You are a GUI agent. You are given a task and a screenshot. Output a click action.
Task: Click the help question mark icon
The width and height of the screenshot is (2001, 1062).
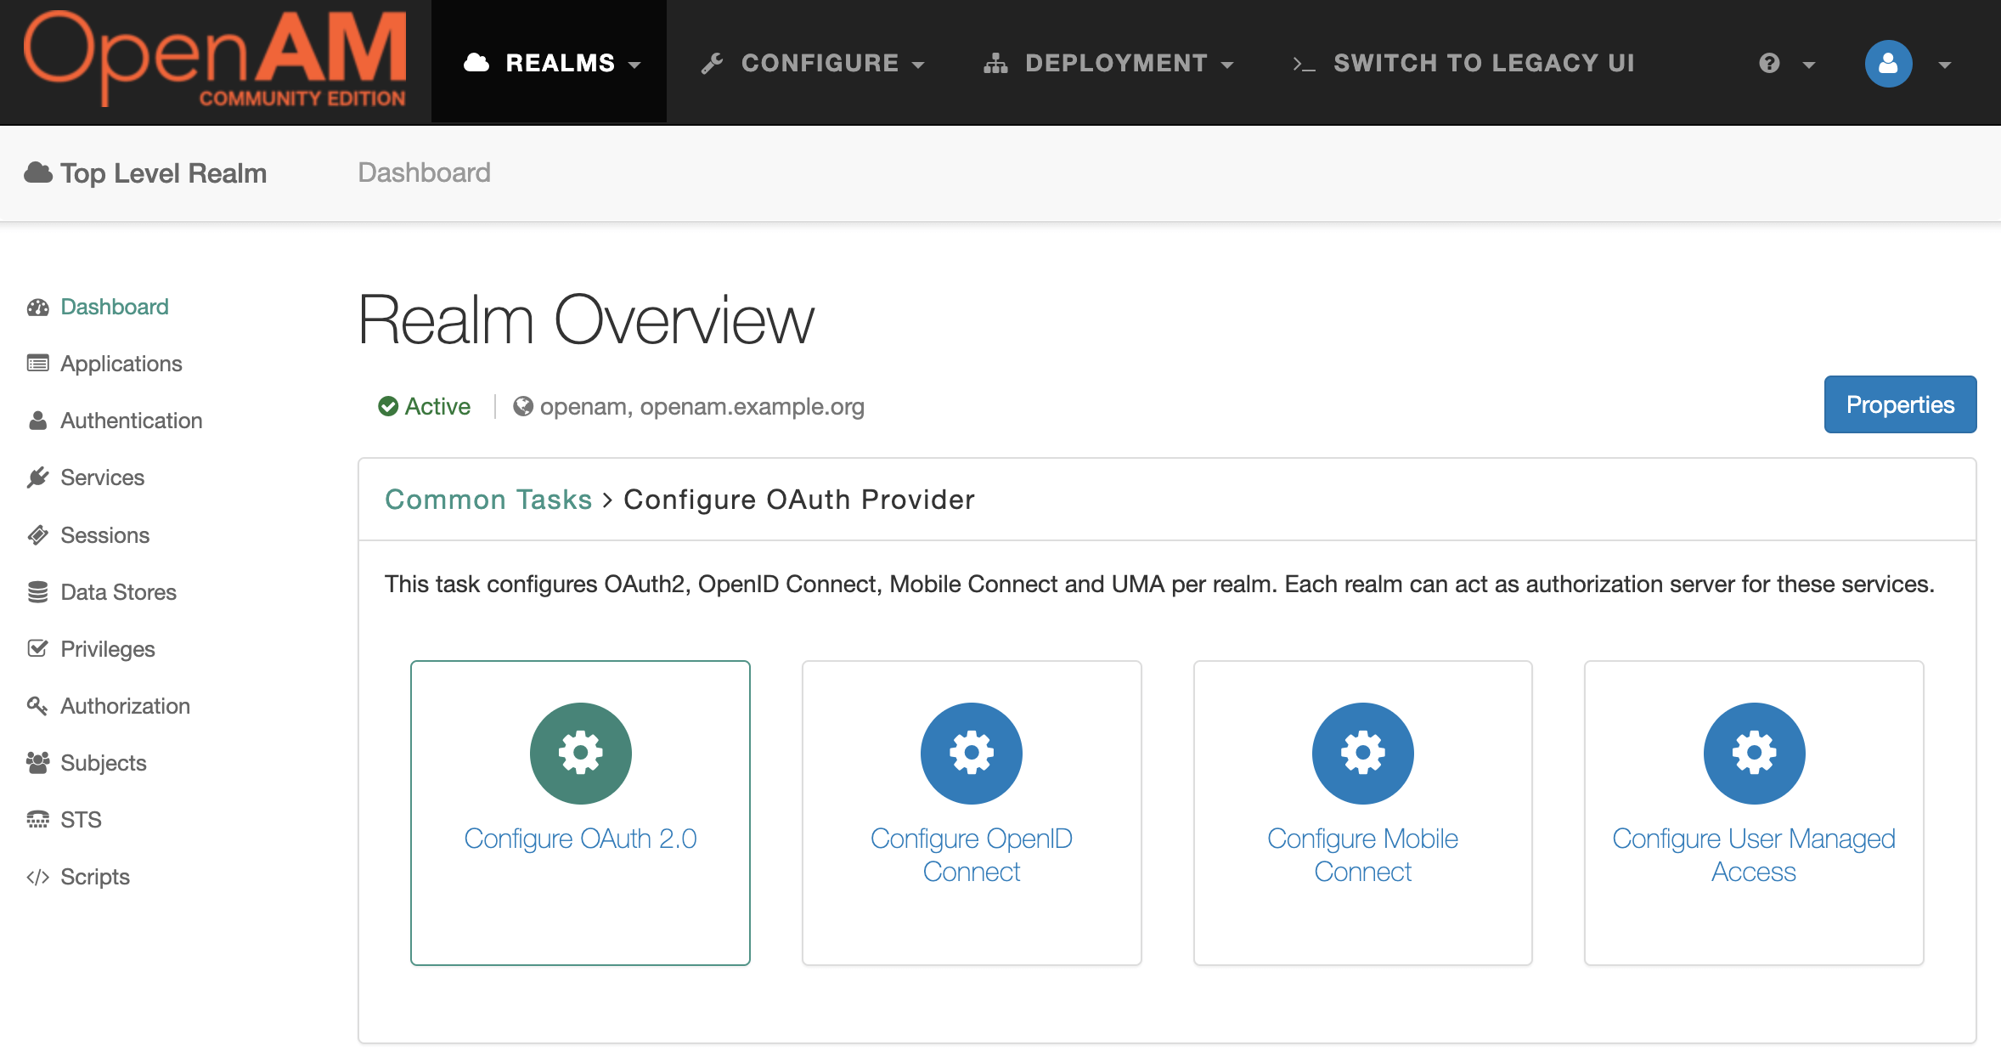pos(1769,64)
